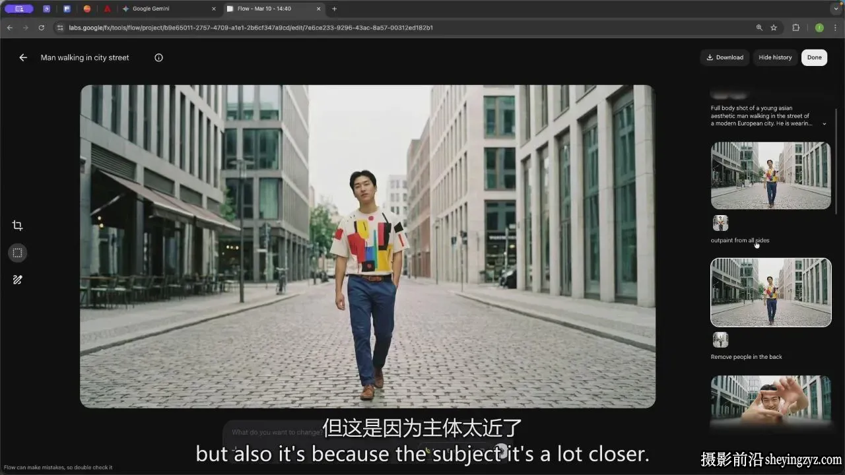
Task: Reload the current page
Action: tap(42, 28)
